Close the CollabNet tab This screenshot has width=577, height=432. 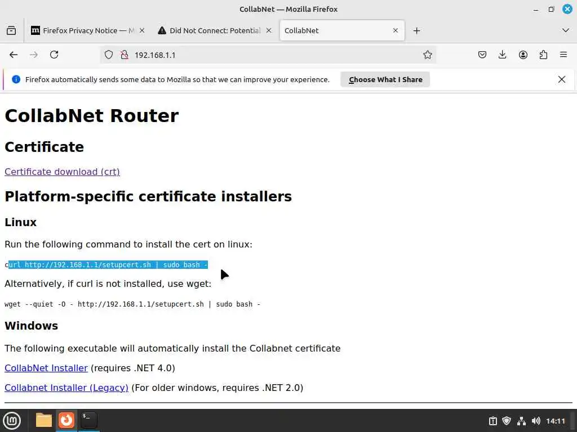pyautogui.click(x=396, y=30)
